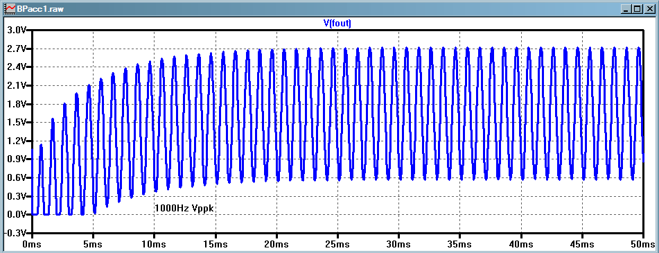659x253 pixels.
Task: Click the 40ms time axis label
Action: [521, 244]
